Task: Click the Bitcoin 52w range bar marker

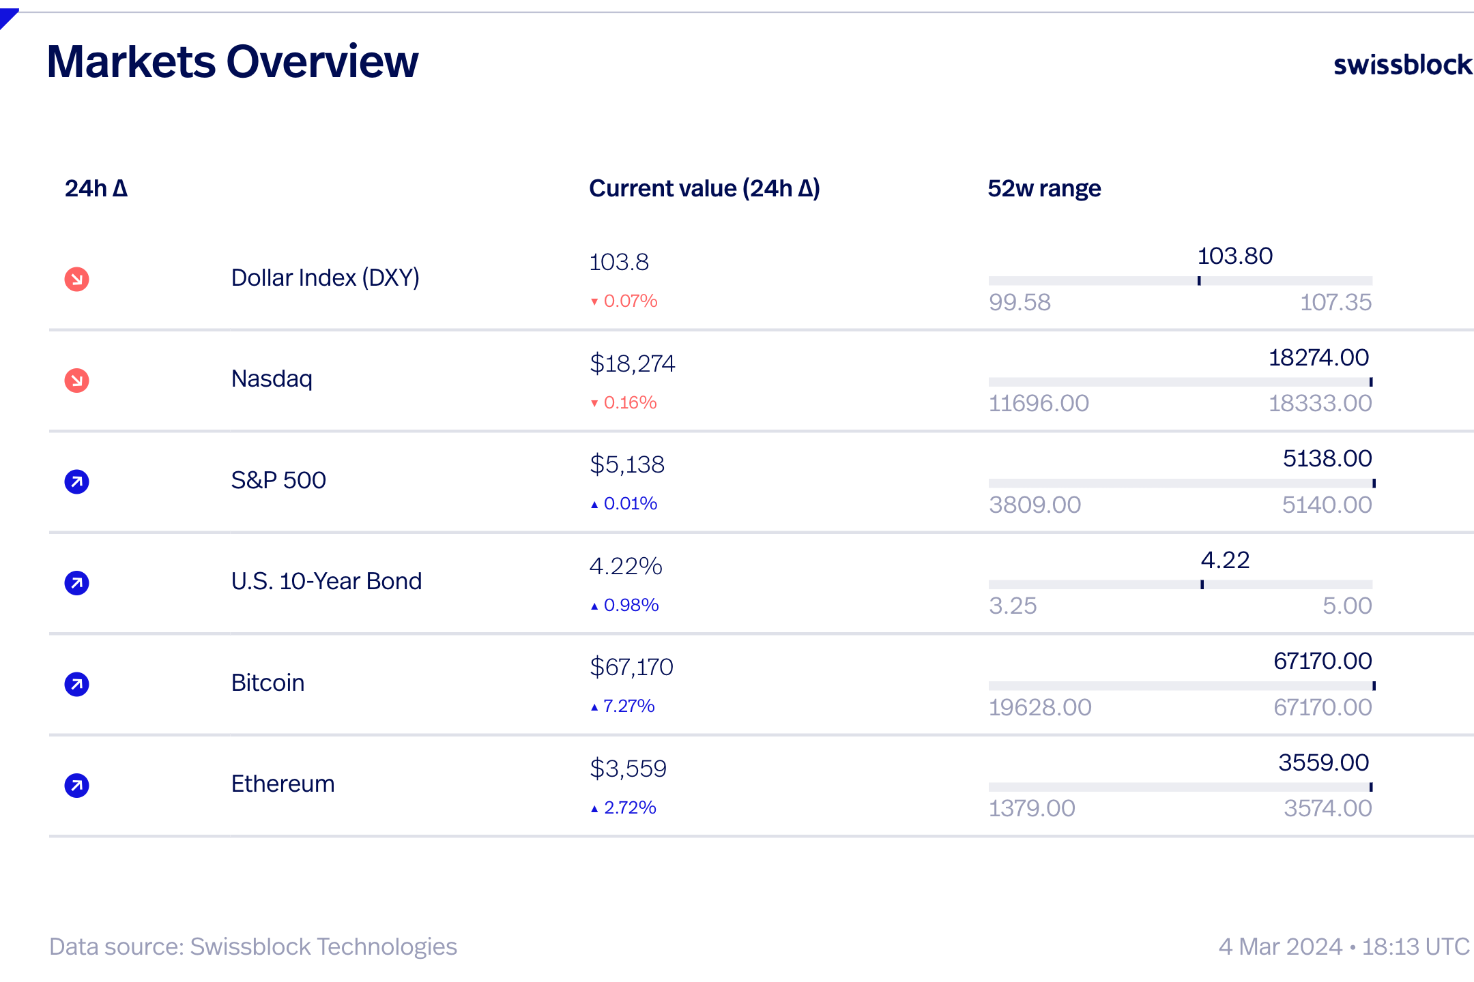Action: [1373, 685]
